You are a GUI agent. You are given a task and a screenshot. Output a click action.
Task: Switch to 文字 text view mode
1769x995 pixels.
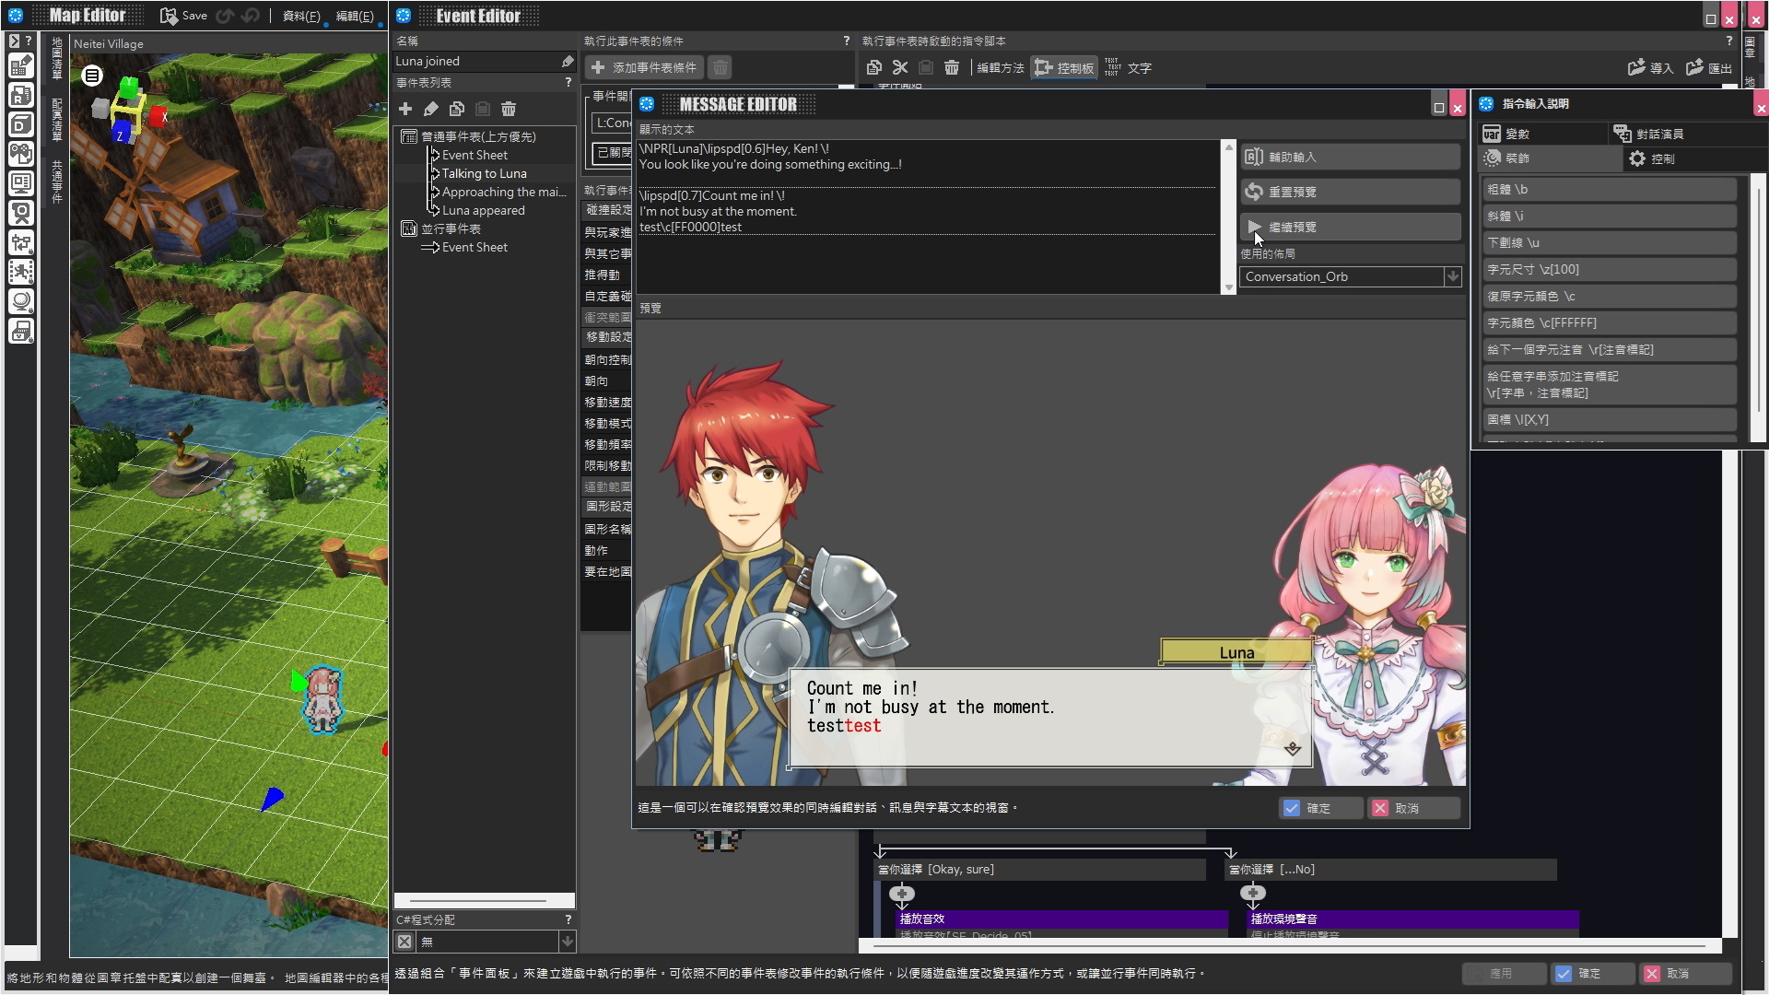1128,67
